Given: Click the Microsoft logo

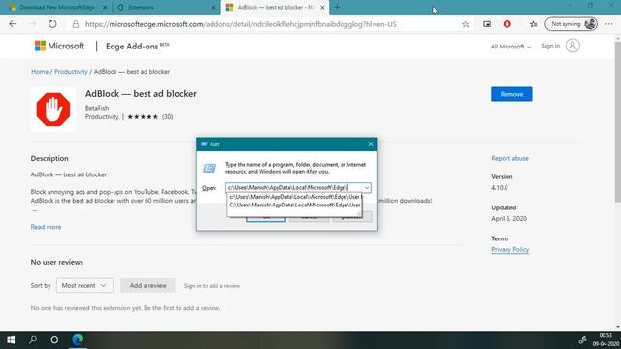Looking at the screenshot, I should (59, 46).
